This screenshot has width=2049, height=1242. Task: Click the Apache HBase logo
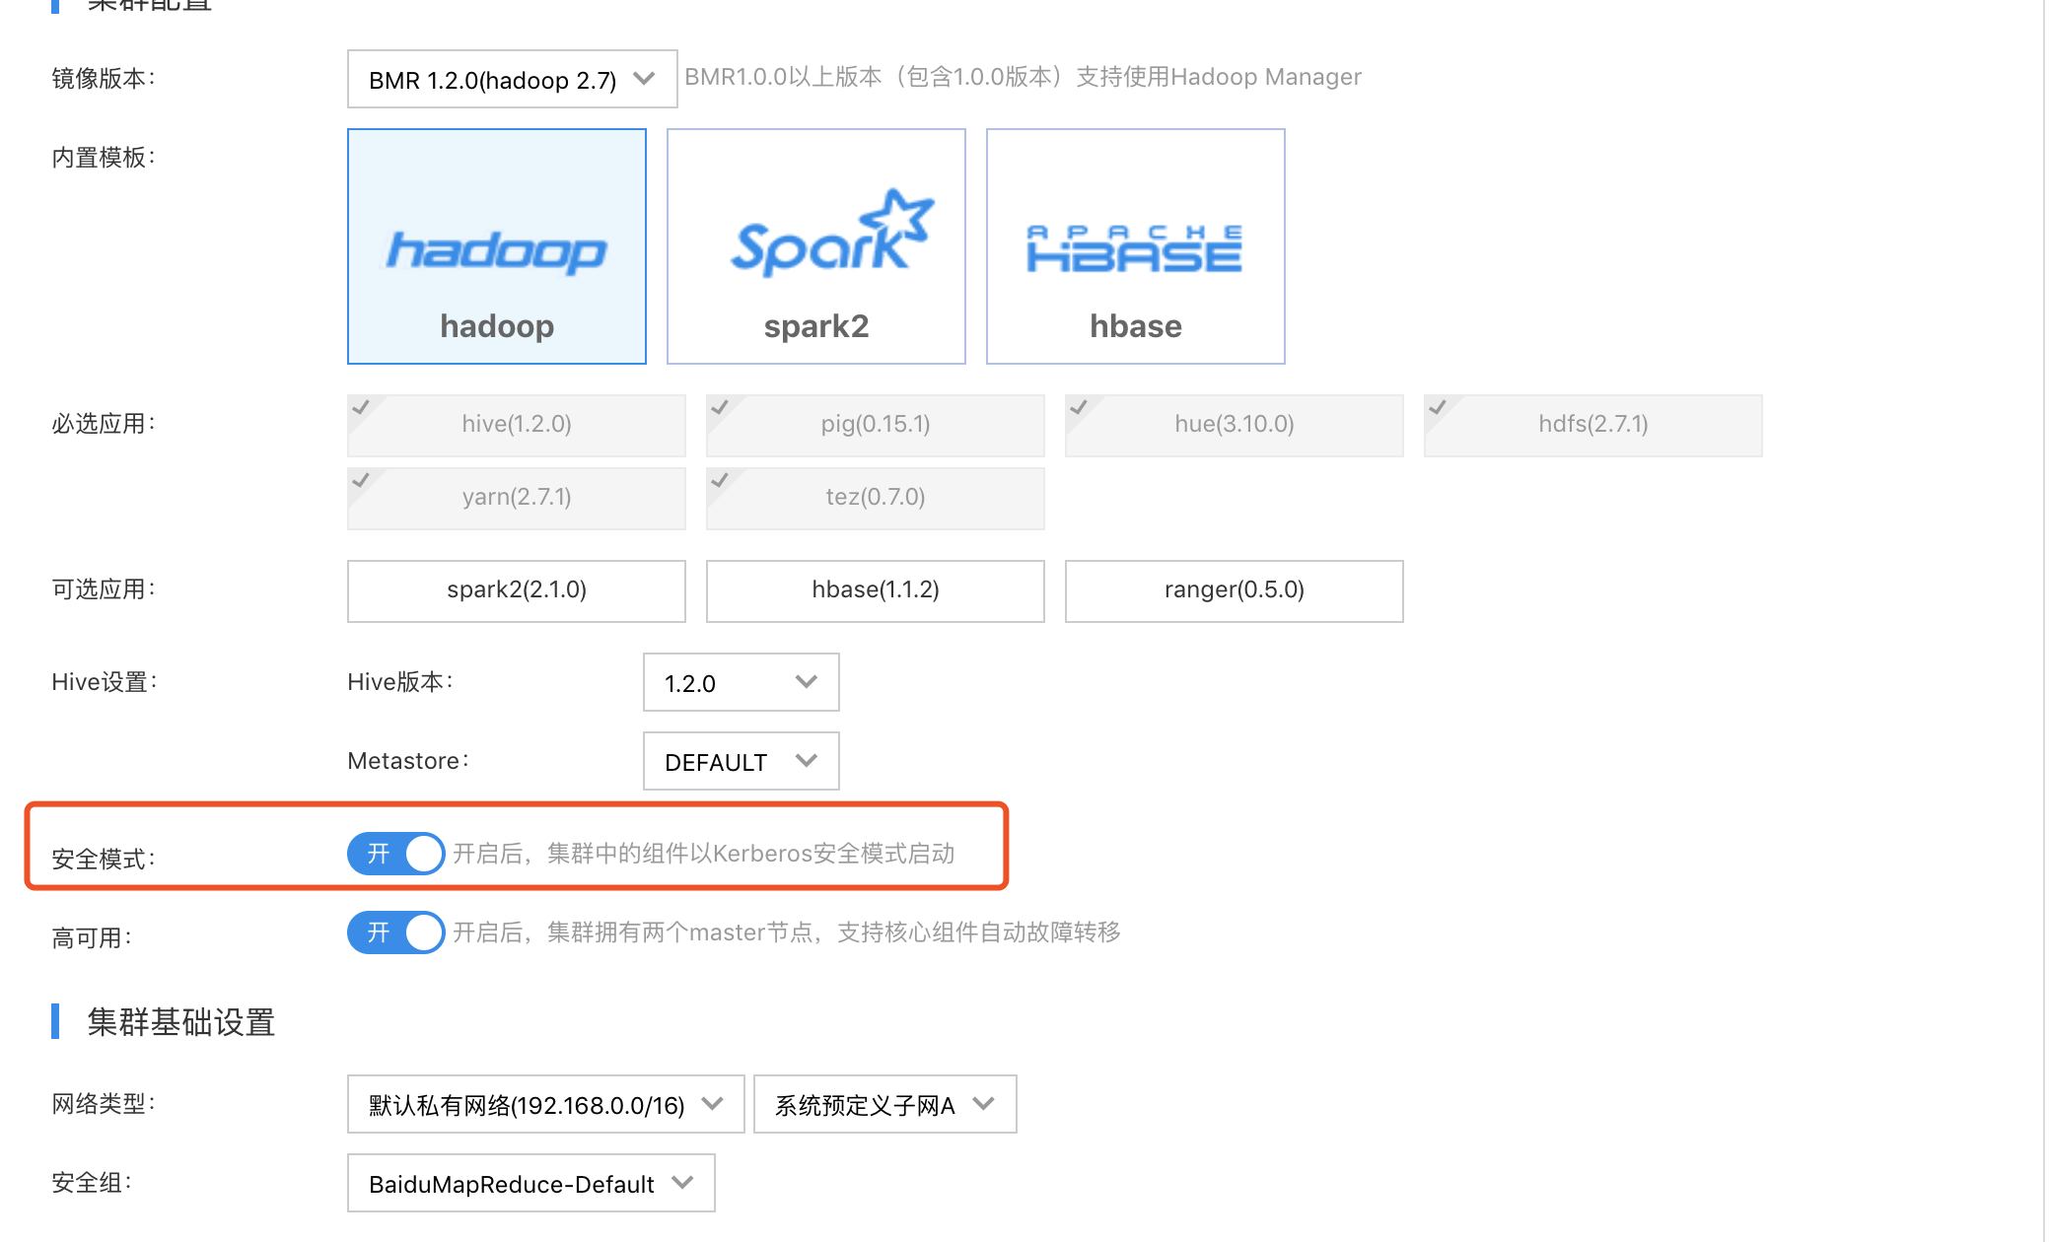coord(1134,248)
